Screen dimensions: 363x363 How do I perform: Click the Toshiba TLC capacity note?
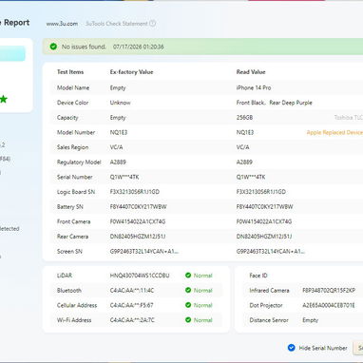[x=349, y=118]
